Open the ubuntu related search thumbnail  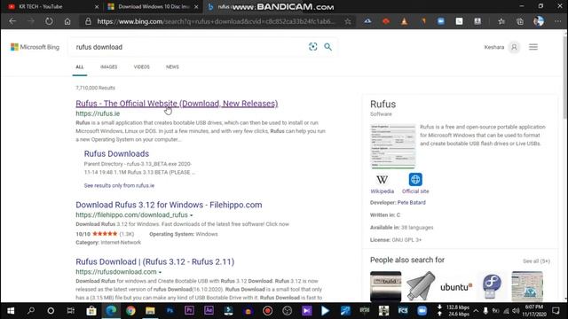click(456, 286)
